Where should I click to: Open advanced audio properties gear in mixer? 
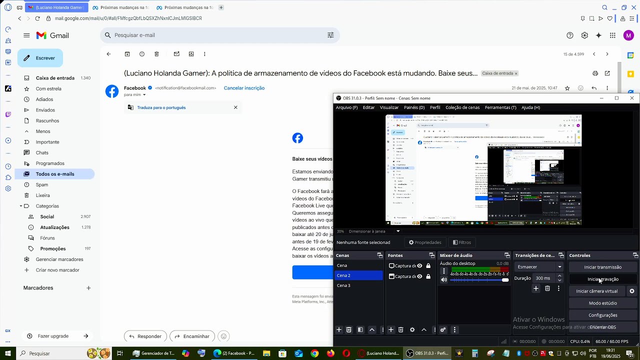coord(443,330)
